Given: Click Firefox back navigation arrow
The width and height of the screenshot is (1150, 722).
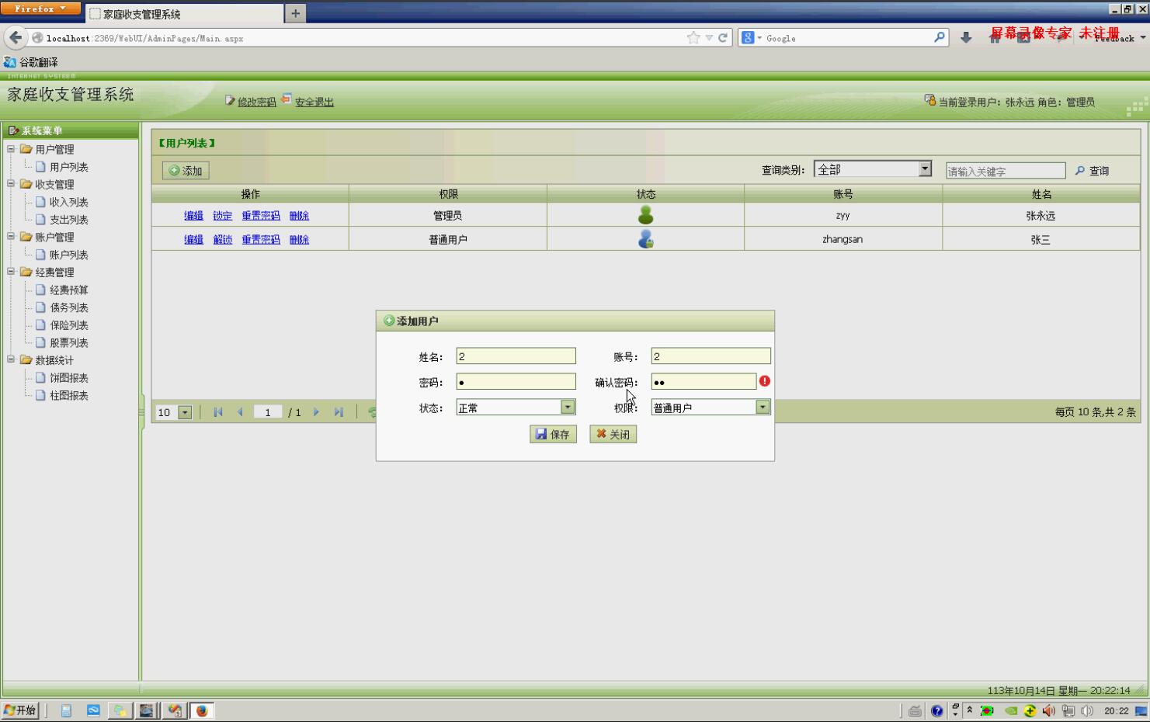Looking at the screenshot, I should pyautogui.click(x=16, y=37).
